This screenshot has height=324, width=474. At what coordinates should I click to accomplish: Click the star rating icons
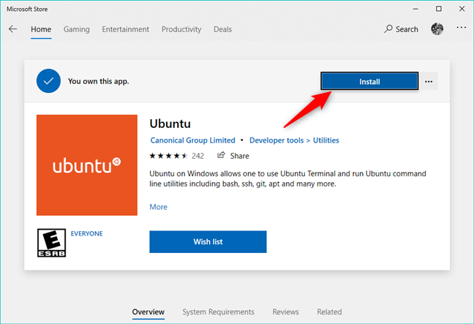[168, 156]
